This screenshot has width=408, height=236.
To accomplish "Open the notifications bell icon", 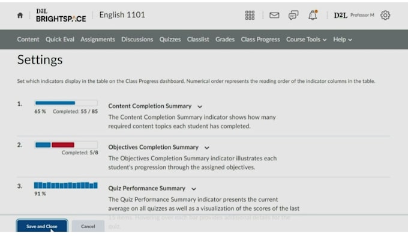I will [313, 15].
